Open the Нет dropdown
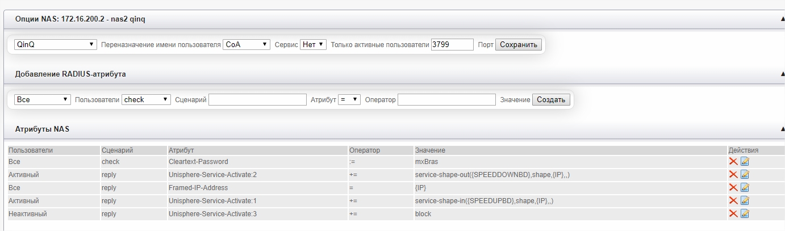Image resolution: width=785 pixels, height=231 pixels. click(313, 44)
